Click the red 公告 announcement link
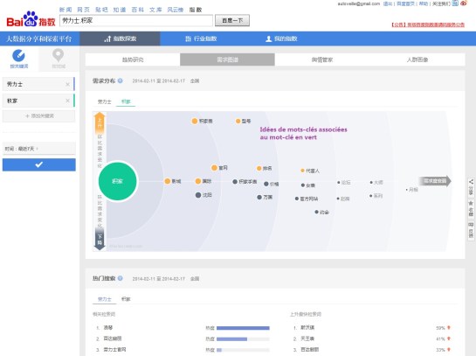The height and width of the screenshot is (356, 476). pos(428,24)
